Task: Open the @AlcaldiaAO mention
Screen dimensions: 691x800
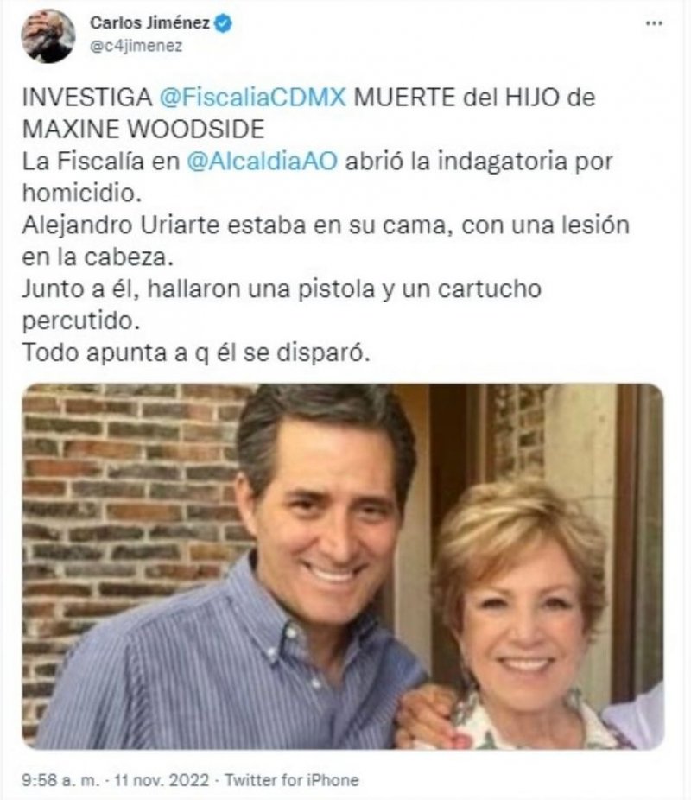Action: pos(262,162)
